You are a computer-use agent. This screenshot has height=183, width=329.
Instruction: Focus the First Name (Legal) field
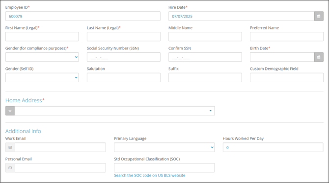pyautogui.click(x=42, y=37)
